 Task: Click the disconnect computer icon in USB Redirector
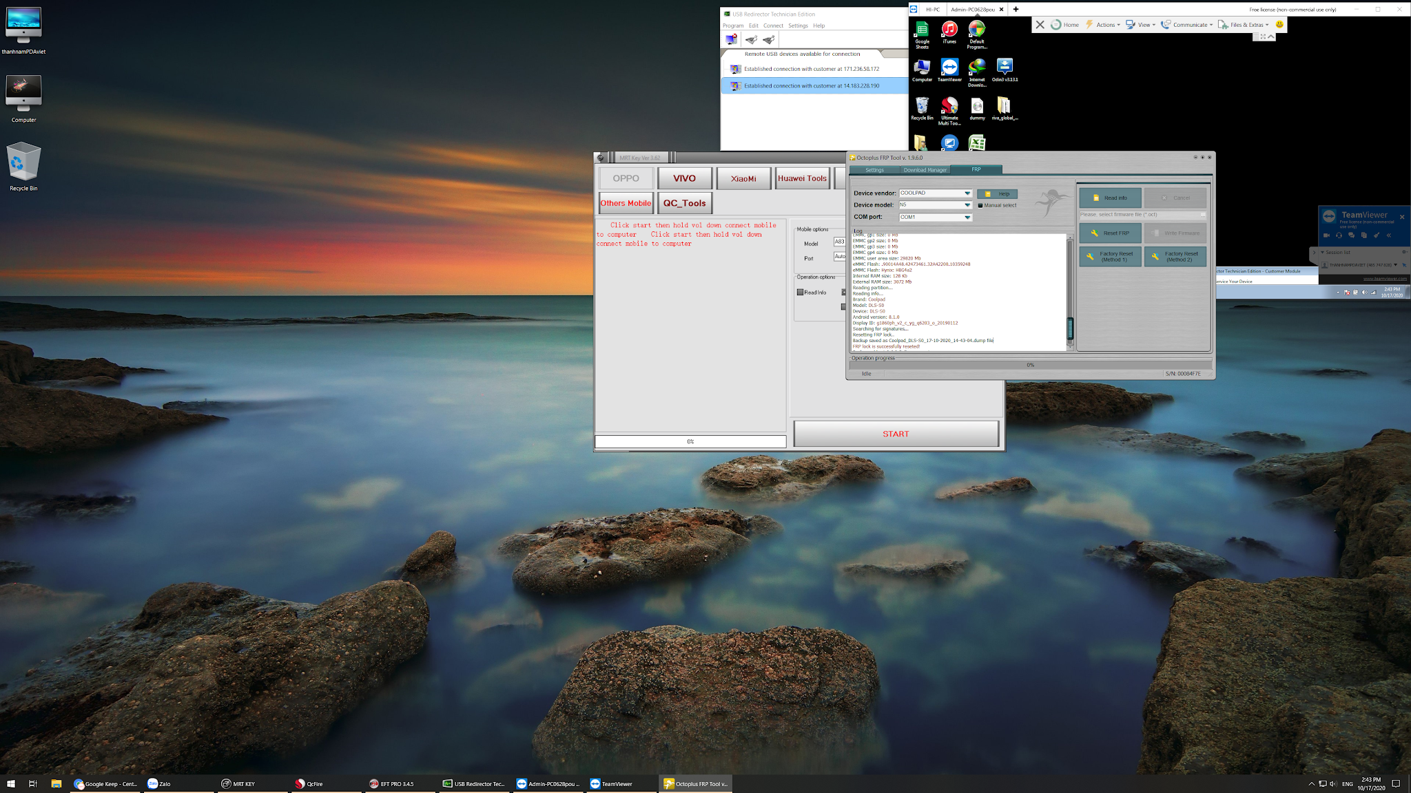tap(731, 40)
